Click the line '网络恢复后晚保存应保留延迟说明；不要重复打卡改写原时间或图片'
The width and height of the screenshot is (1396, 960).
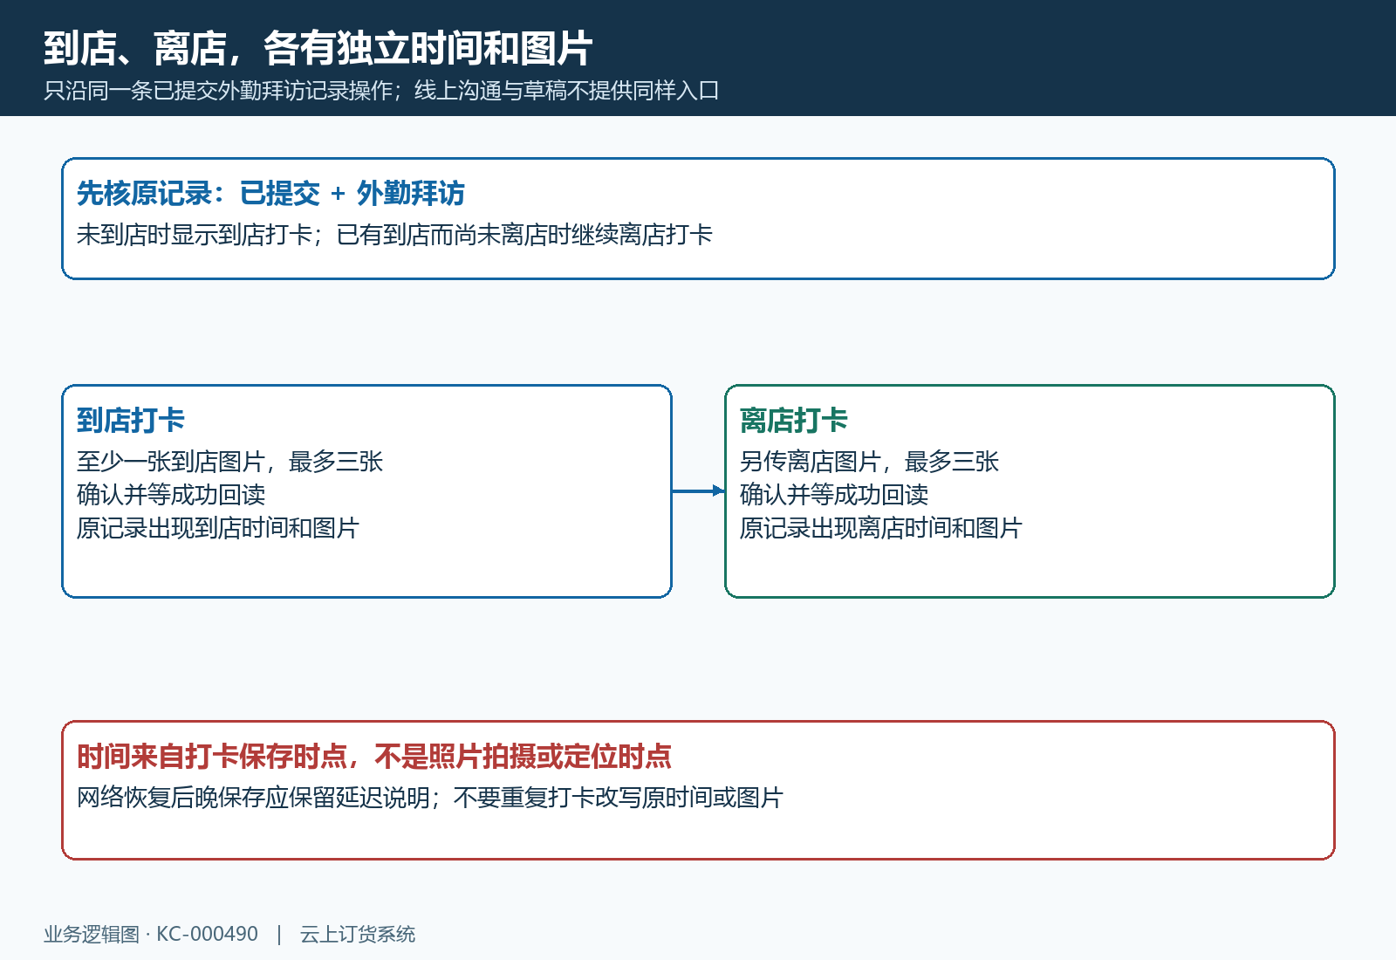point(430,798)
